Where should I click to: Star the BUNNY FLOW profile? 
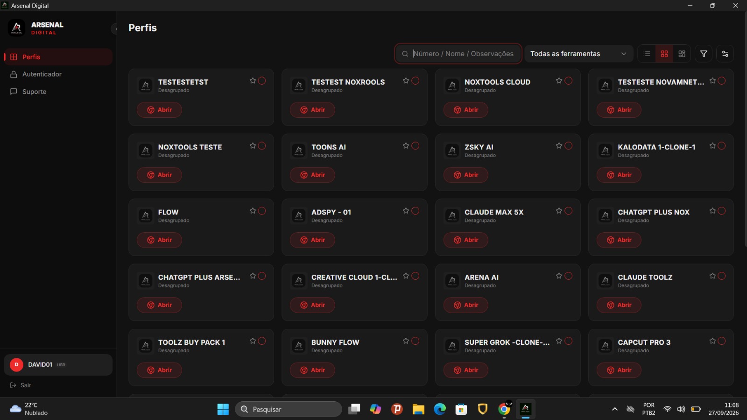(x=406, y=341)
